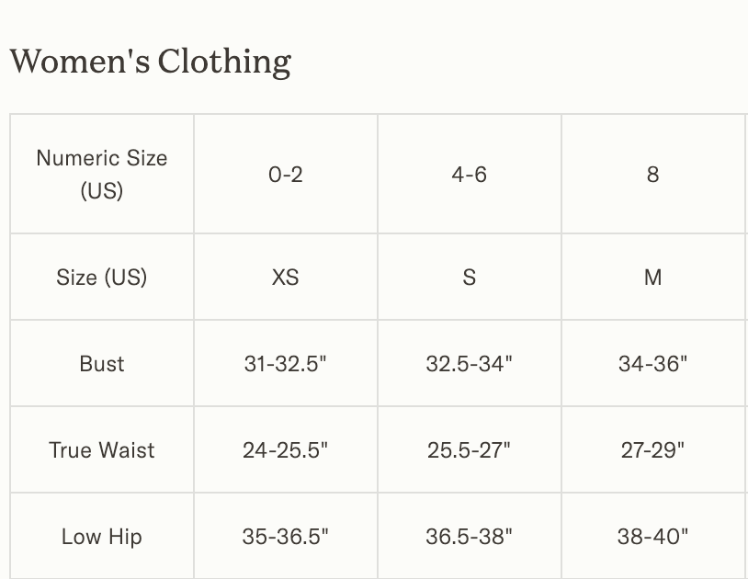The width and height of the screenshot is (748, 579).
Task: Click the S size cell
Action: pos(470,277)
